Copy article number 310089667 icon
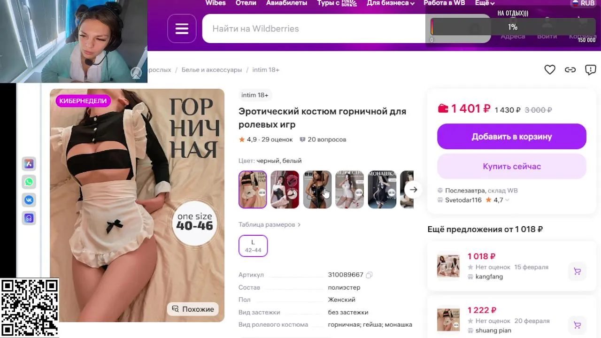The image size is (601, 338). click(369, 275)
